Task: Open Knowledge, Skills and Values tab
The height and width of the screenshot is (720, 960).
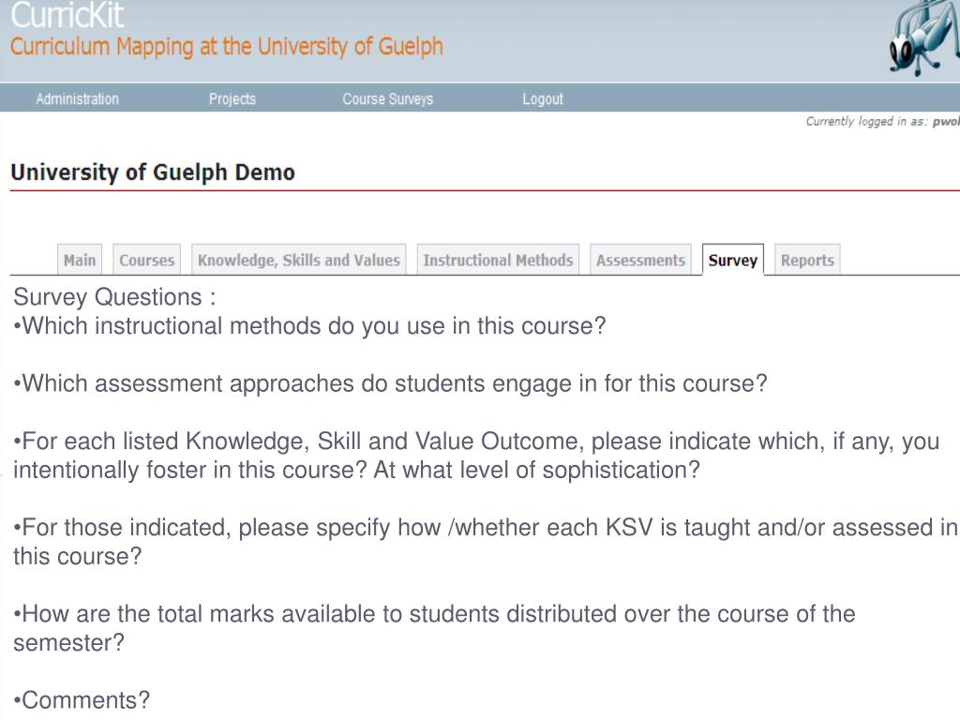Action: pos(299,260)
